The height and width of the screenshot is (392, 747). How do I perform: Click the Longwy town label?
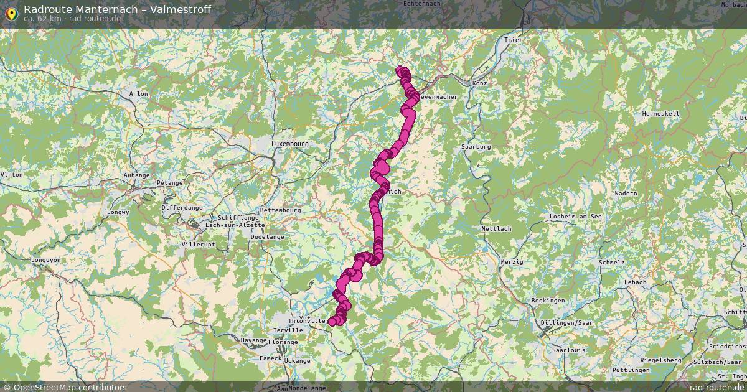click(x=118, y=212)
